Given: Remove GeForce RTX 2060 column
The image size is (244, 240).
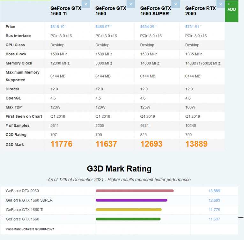Looking at the screenshot, I should coord(220,4).
